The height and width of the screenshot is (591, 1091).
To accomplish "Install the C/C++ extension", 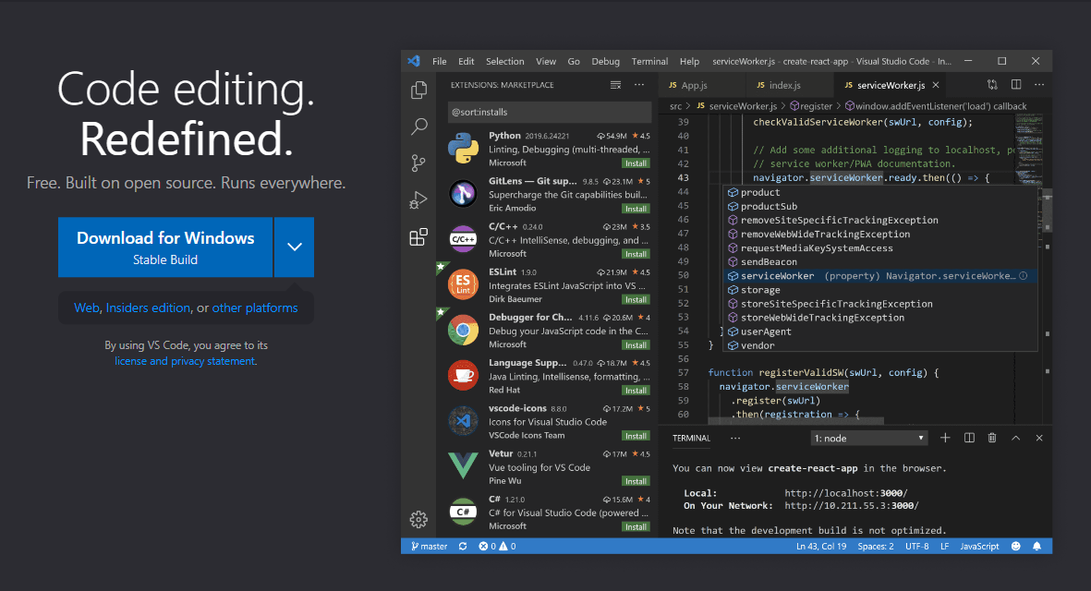I will [x=636, y=254].
